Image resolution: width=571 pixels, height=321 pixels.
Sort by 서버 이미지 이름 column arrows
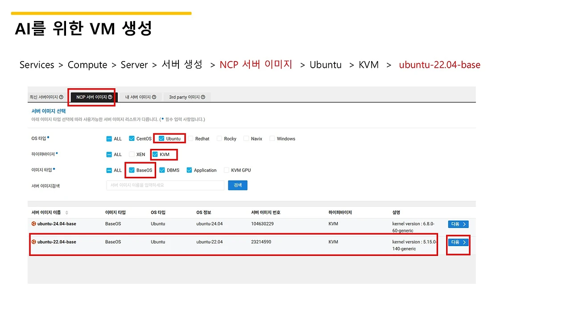click(67, 213)
